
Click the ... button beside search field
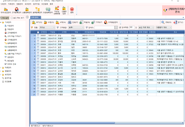116,28
